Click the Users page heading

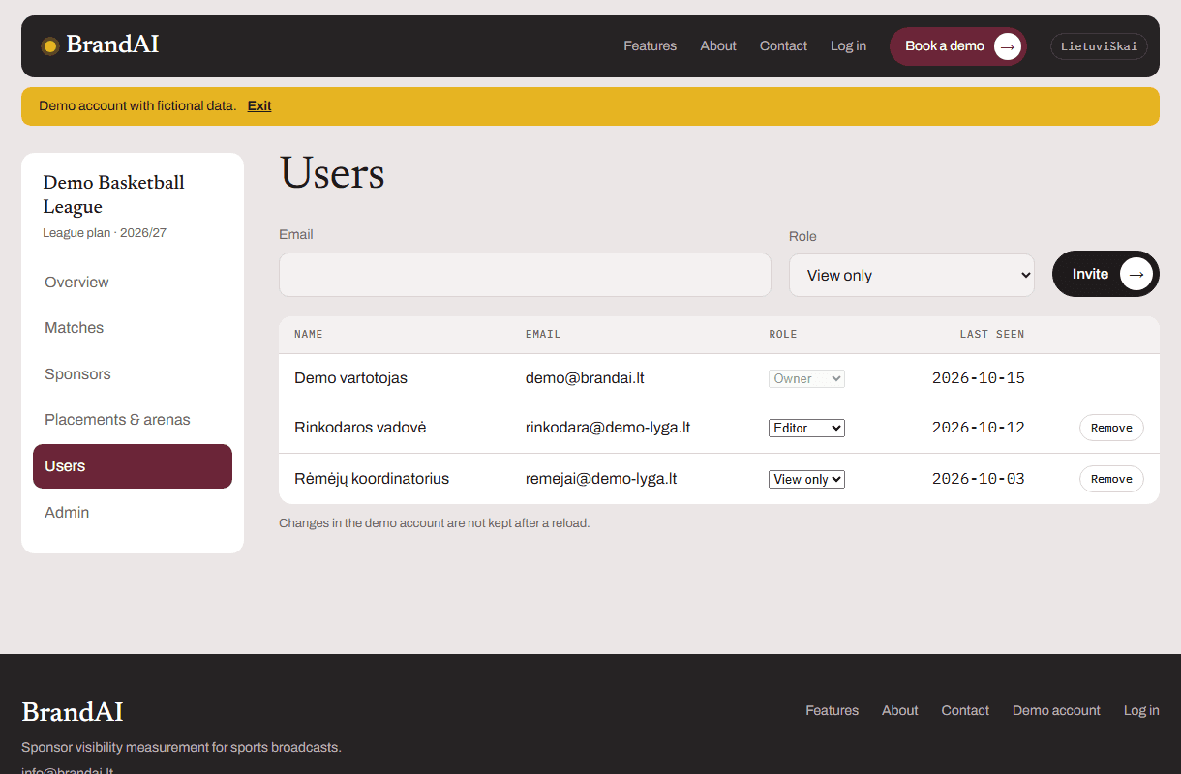[332, 174]
